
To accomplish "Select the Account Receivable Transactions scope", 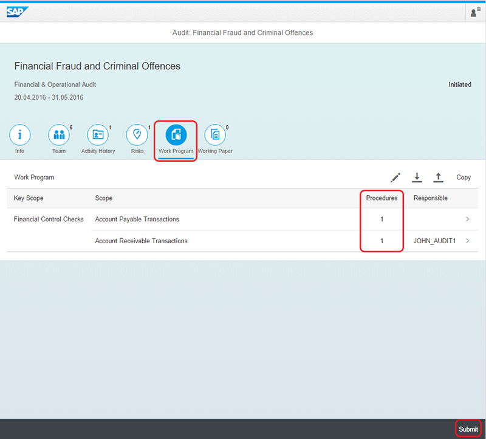I will pyautogui.click(x=141, y=241).
